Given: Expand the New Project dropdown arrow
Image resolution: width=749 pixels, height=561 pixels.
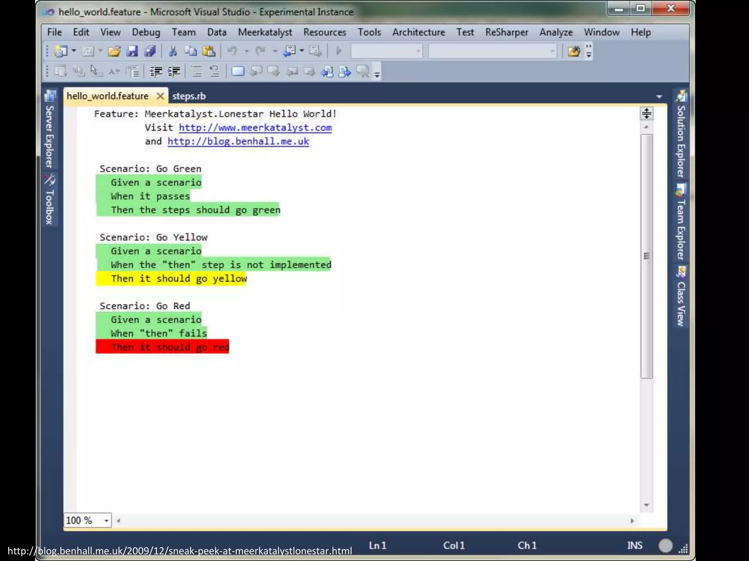Looking at the screenshot, I should point(74,51).
